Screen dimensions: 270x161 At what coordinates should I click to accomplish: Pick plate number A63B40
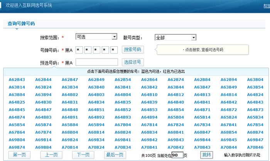click(96, 87)
